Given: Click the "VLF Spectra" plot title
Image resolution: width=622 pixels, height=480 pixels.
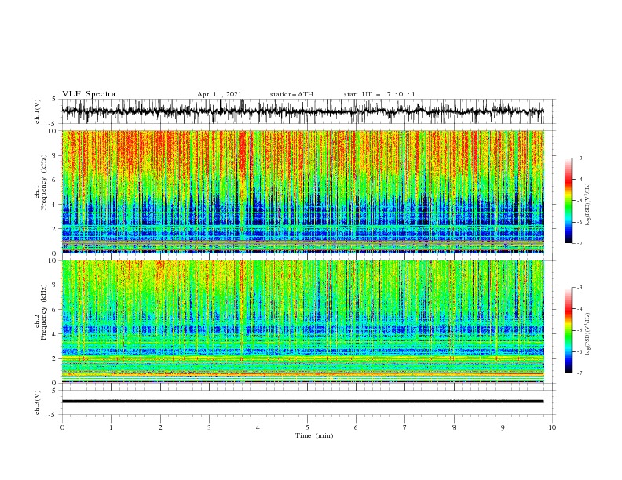Looking at the screenshot, I should pyautogui.click(x=89, y=94).
